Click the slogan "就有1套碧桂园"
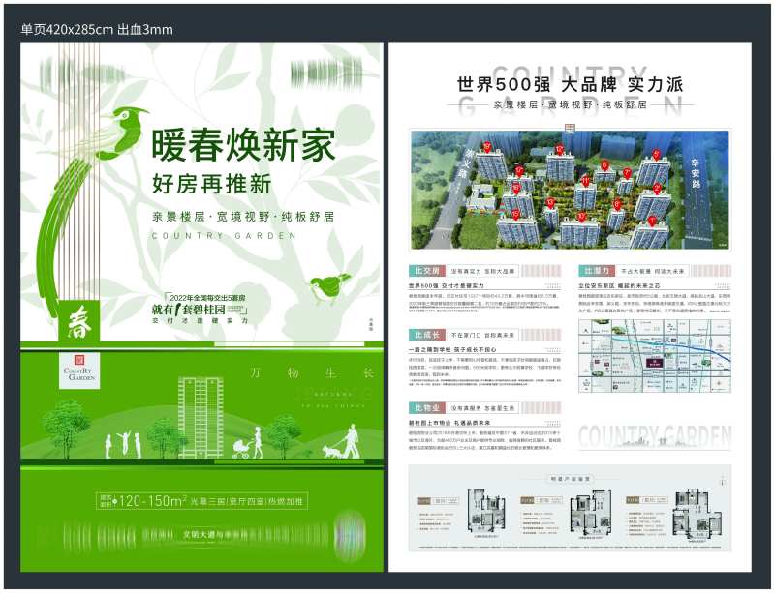Viewport: 775px width, 593px height. tap(189, 311)
